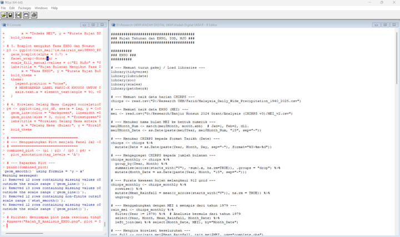This screenshot has height=237, width=400.
Task: Restore down the main RGui window
Action: click(382, 2)
